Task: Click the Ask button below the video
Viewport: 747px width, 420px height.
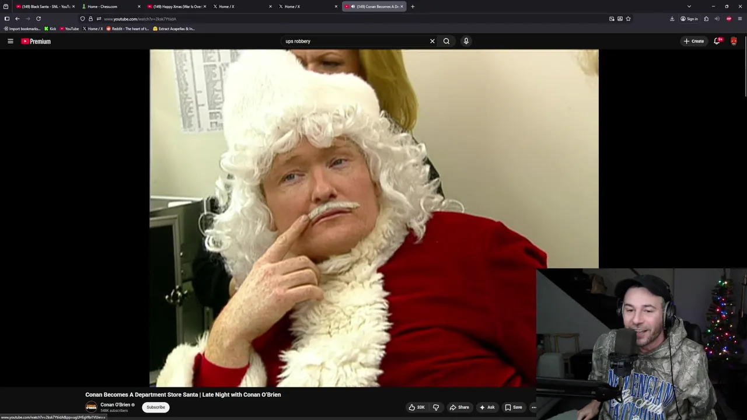Action: pos(487,407)
